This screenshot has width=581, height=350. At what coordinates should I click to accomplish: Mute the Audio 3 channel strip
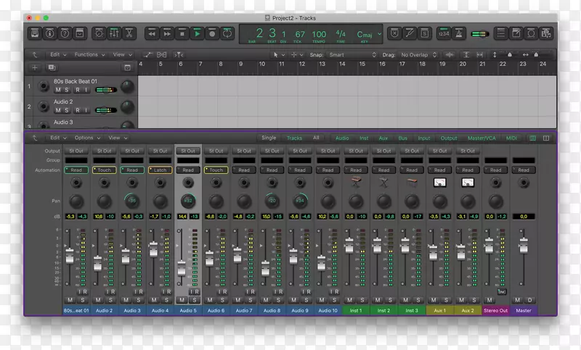pos(126,299)
